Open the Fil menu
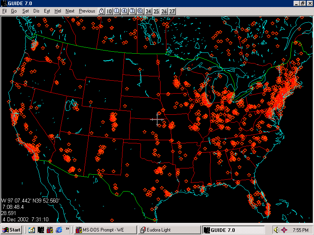This screenshot has width=314, height=235. [4, 11]
